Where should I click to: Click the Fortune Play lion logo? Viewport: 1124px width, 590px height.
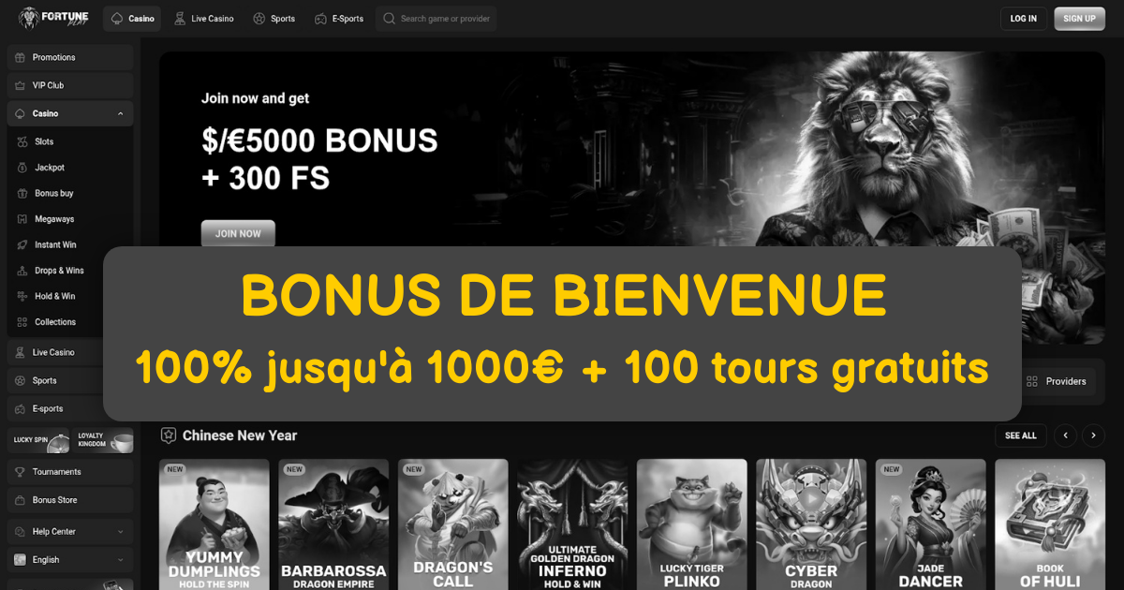[56, 18]
